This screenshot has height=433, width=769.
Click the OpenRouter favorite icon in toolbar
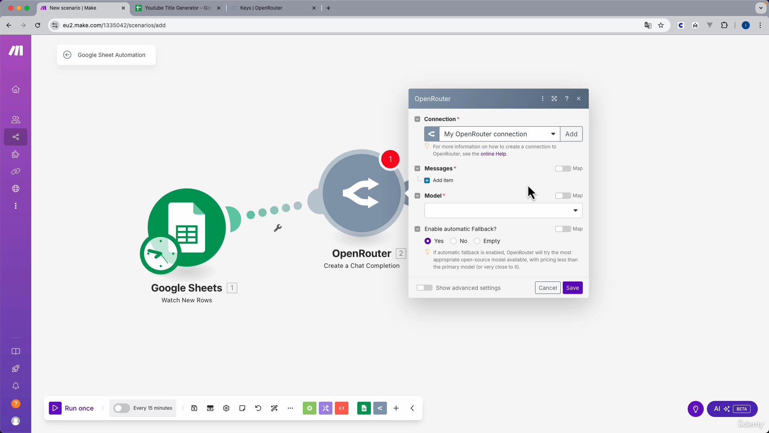click(x=380, y=408)
